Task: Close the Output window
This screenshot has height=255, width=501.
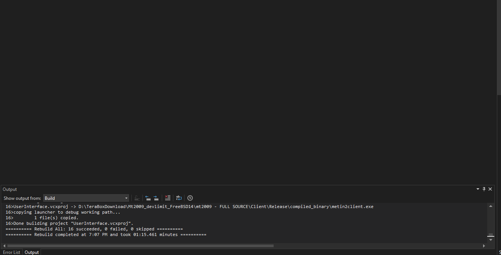Action: (x=490, y=189)
